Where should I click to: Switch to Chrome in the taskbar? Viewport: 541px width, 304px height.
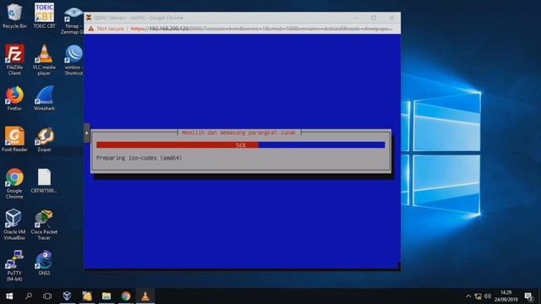point(126,296)
